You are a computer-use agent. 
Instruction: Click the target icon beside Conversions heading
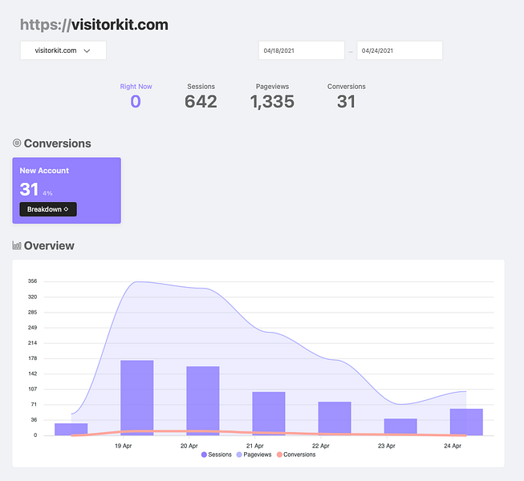pos(17,143)
